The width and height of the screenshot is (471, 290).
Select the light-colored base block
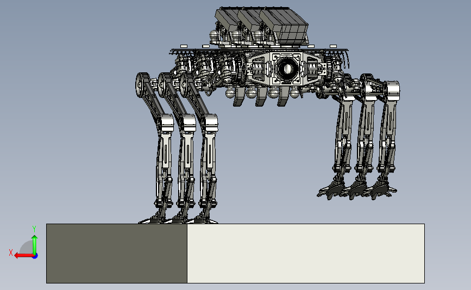[x=306, y=254]
